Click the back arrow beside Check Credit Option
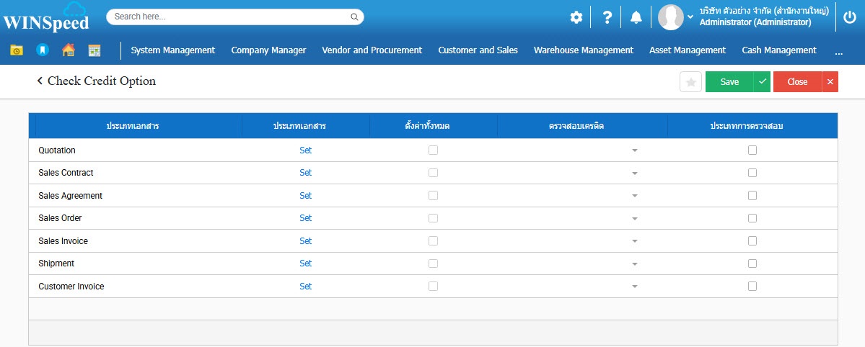 point(40,81)
